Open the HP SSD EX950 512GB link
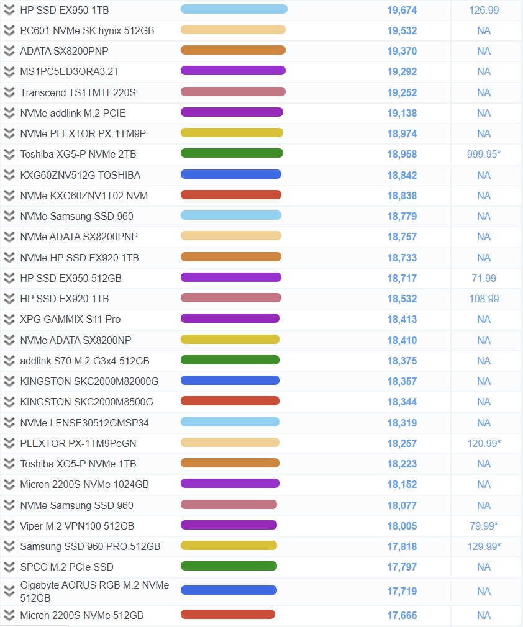523x627 pixels. (x=71, y=278)
